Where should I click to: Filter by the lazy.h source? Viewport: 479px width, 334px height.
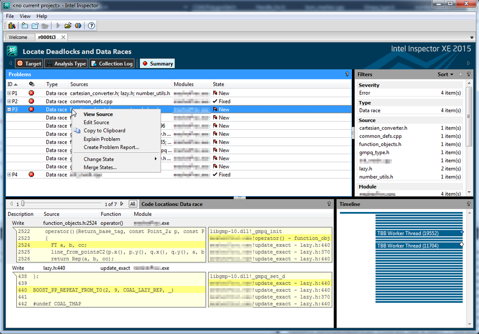point(410,168)
